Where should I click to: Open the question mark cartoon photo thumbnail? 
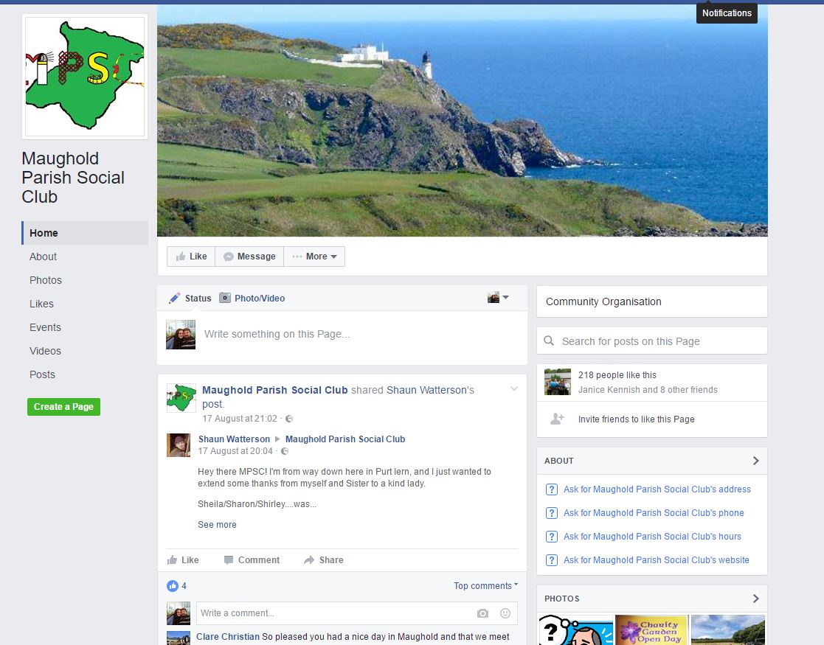pos(576,630)
